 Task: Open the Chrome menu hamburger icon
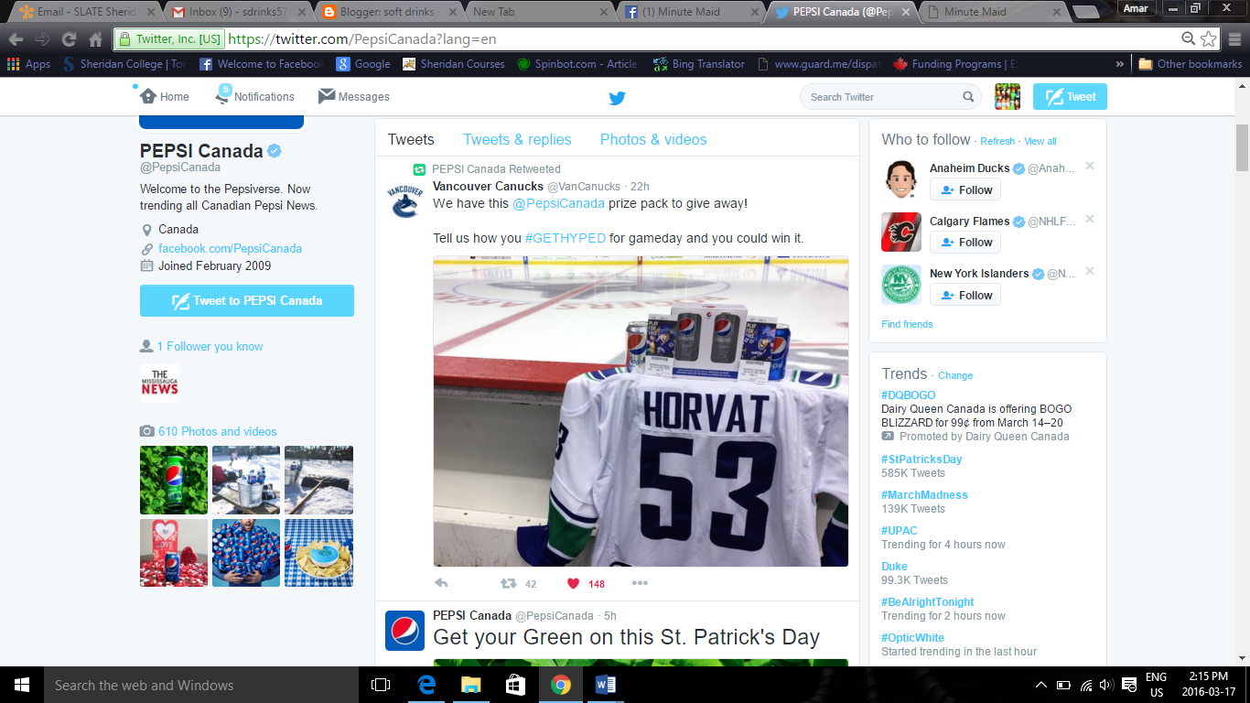[1233, 39]
